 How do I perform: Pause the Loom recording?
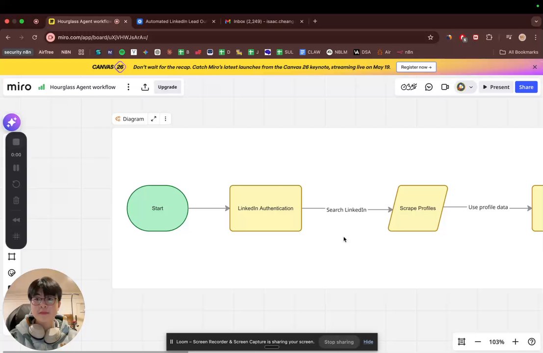click(x=16, y=168)
